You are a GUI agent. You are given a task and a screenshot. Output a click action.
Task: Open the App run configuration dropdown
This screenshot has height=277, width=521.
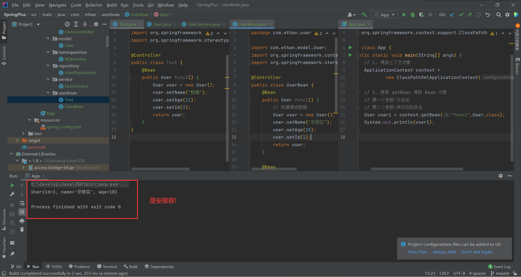(x=384, y=15)
